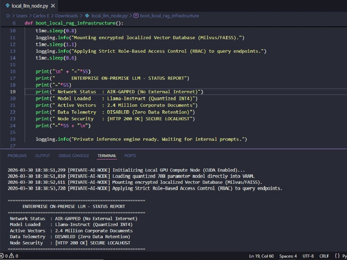Open 'Downloads' breadcrumb folder
The height and width of the screenshot is (260, 347).
click(x=66, y=16)
